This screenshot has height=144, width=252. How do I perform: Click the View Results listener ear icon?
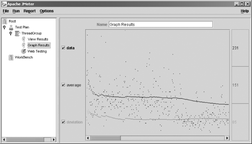24,39
